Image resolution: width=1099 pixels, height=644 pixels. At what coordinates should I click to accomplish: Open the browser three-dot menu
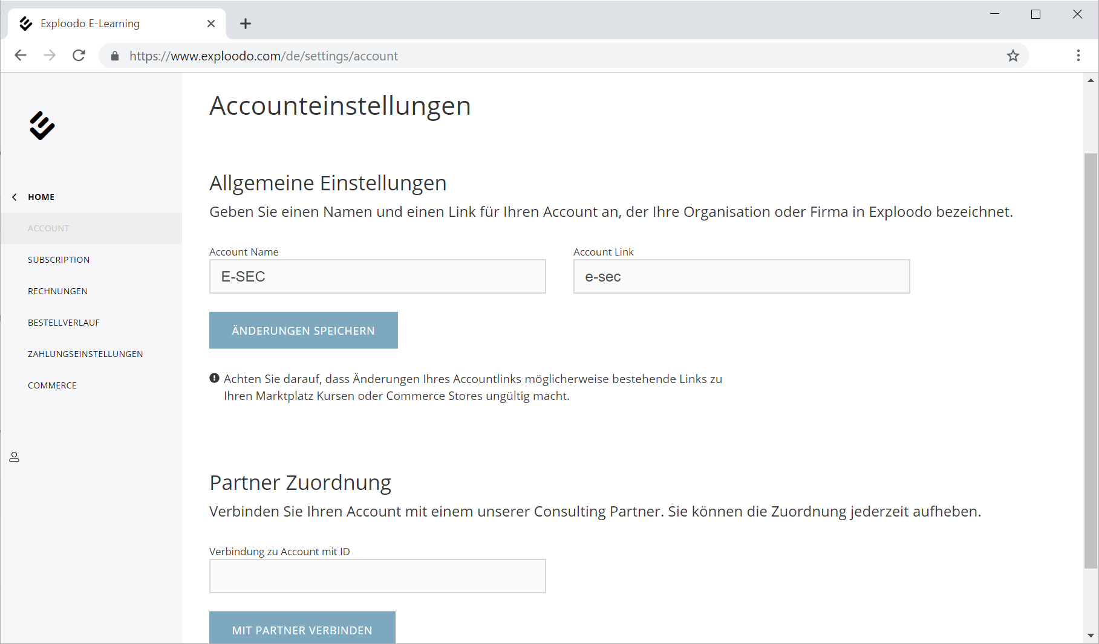pyautogui.click(x=1078, y=56)
